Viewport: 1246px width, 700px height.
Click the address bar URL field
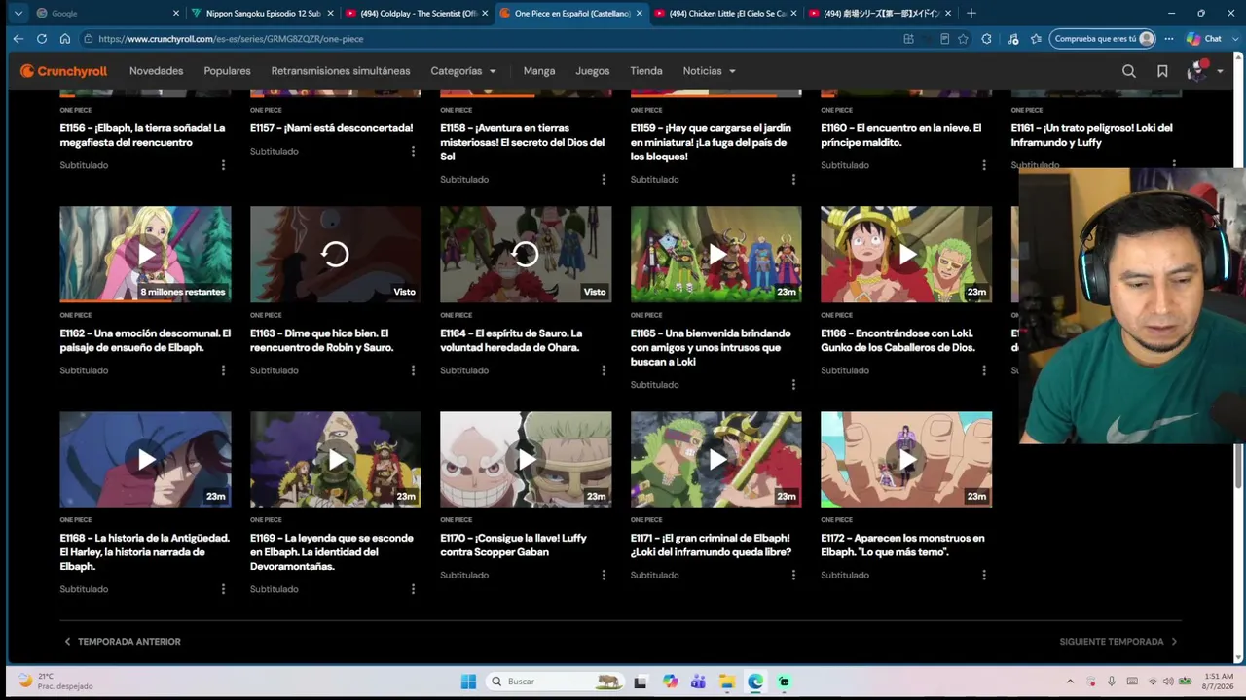487,39
